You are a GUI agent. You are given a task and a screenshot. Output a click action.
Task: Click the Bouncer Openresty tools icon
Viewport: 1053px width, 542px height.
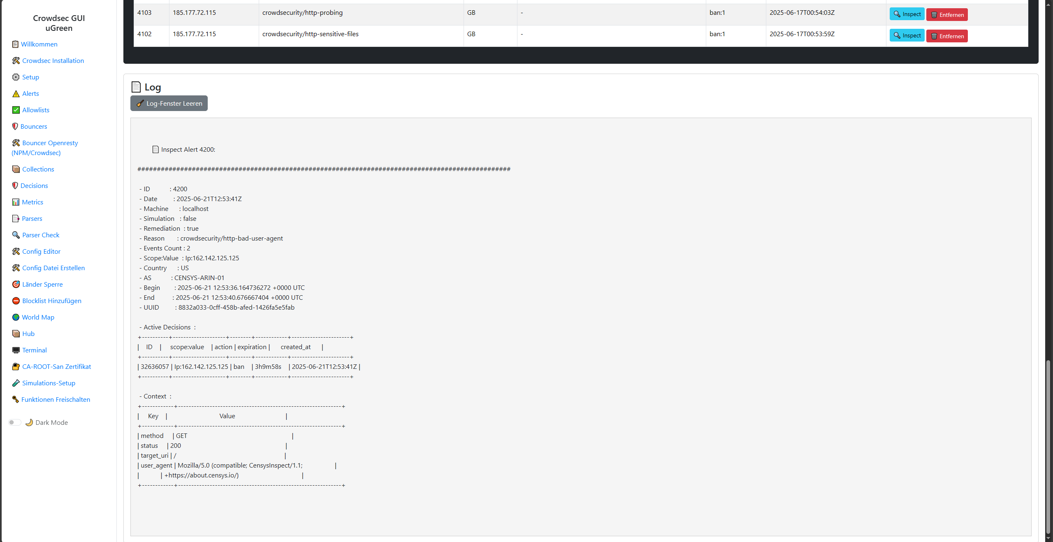click(16, 143)
